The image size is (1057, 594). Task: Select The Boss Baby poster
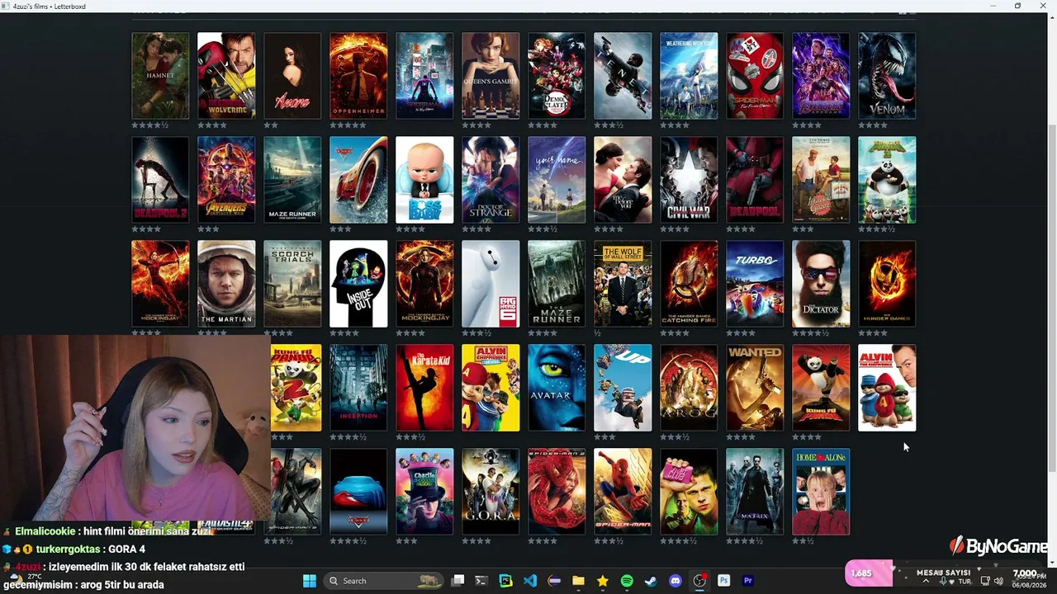[424, 180]
